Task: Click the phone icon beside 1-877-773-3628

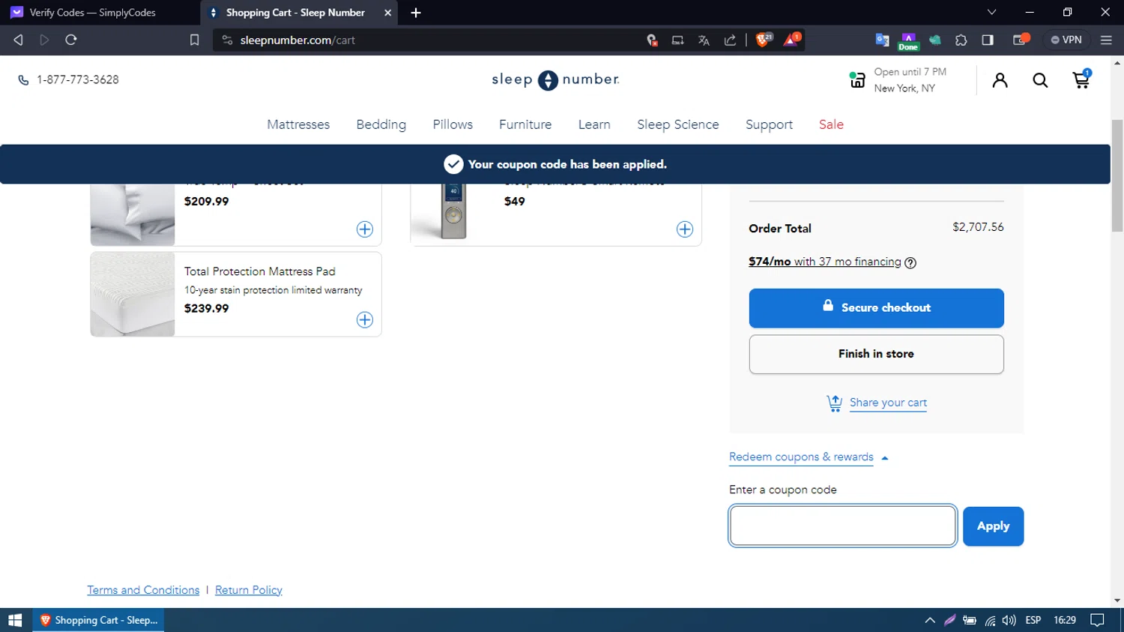Action: [x=23, y=80]
